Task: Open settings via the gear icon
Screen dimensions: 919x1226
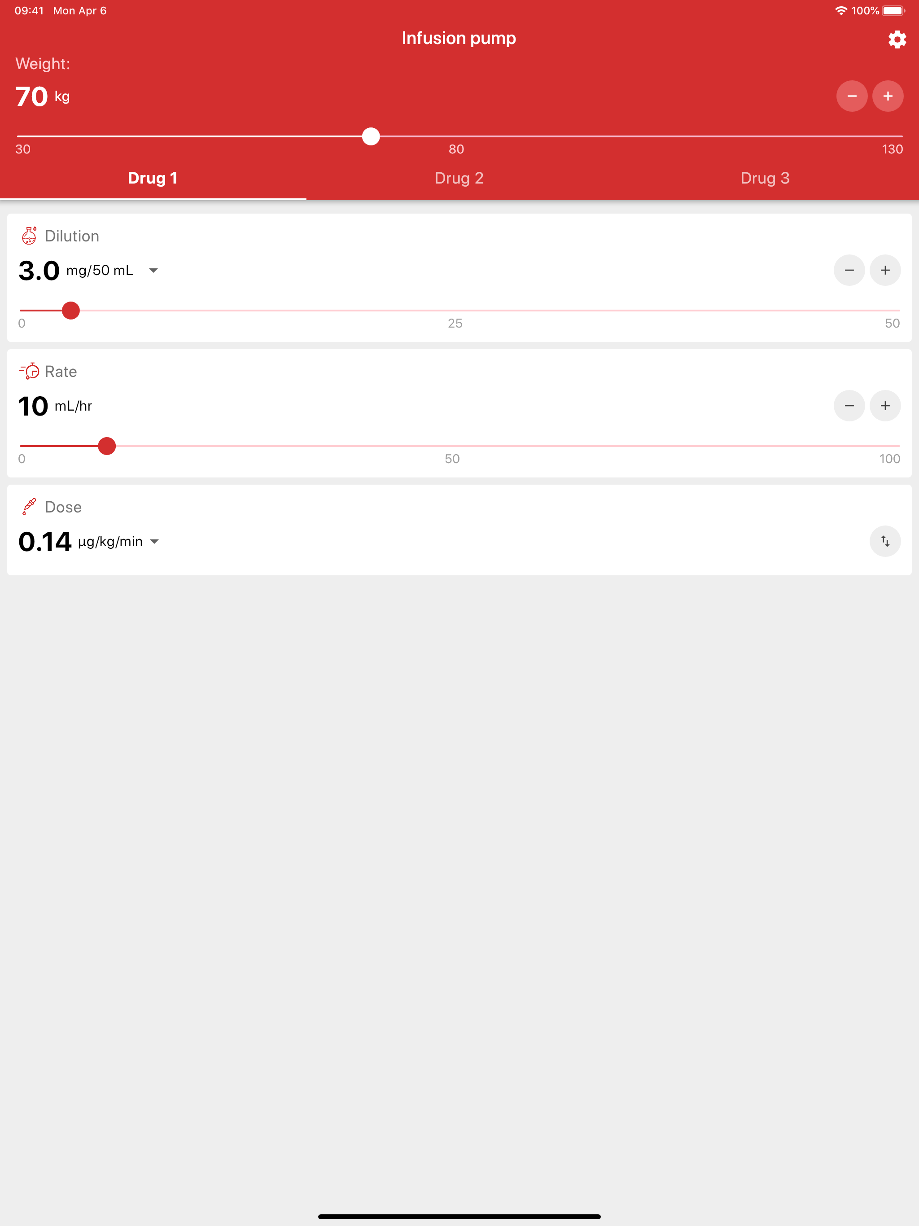Action: pyautogui.click(x=897, y=39)
